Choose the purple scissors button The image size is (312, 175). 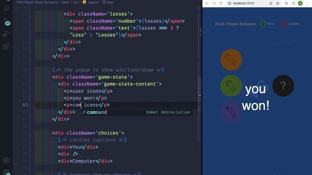click(231, 112)
